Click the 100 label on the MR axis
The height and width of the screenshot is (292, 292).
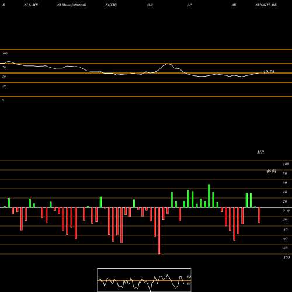286,164
